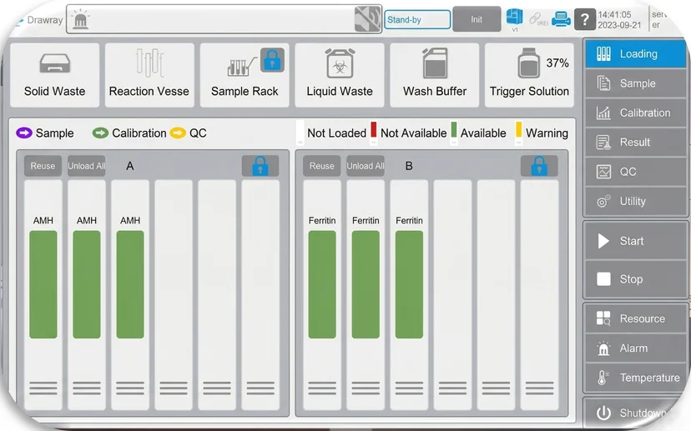Screen dimensions: 691x431
Task: Open the Resource panel
Action: click(635, 318)
